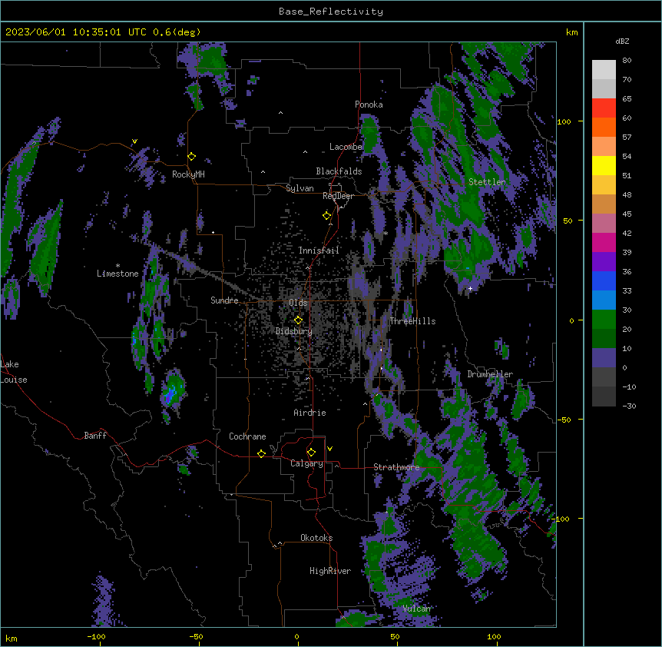Select the Cochrane label

click(247, 436)
